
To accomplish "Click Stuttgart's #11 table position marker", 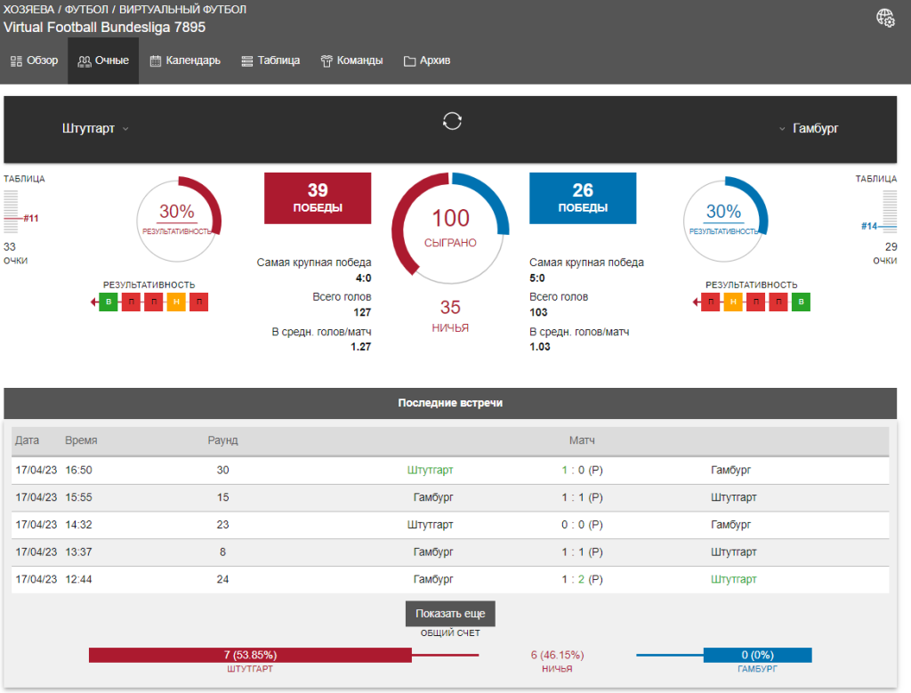I will (30, 218).
